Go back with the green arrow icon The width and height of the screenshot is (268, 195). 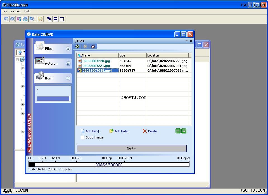coord(77,46)
